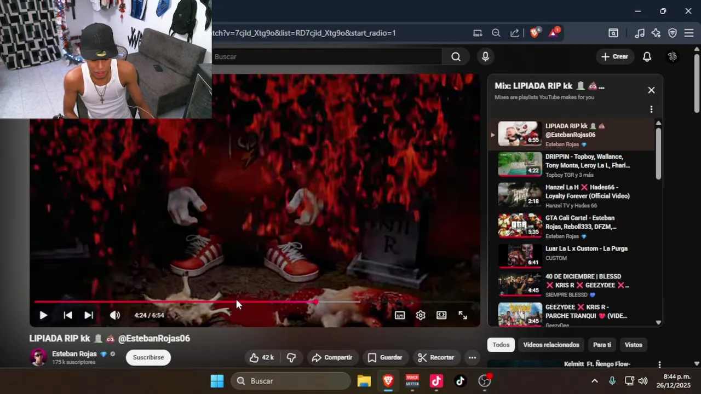Image resolution: width=701 pixels, height=394 pixels.
Task: Save the video with Guardar
Action: point(385,357)
